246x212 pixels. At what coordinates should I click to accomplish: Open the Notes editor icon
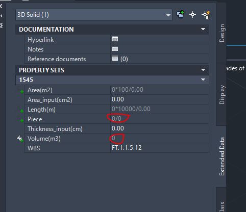(115, 49)
